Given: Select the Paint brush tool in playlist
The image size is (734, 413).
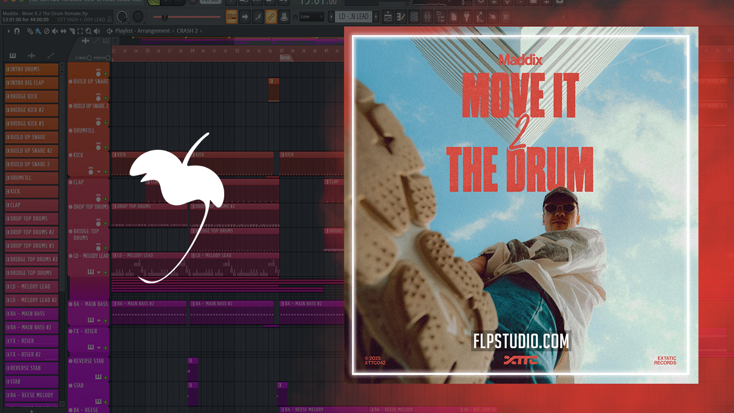Looking at the screenshot, I should (38, 31).
